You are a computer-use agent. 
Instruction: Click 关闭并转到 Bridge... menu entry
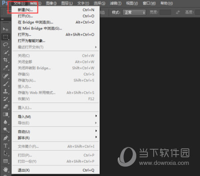[x=56, y=68]
